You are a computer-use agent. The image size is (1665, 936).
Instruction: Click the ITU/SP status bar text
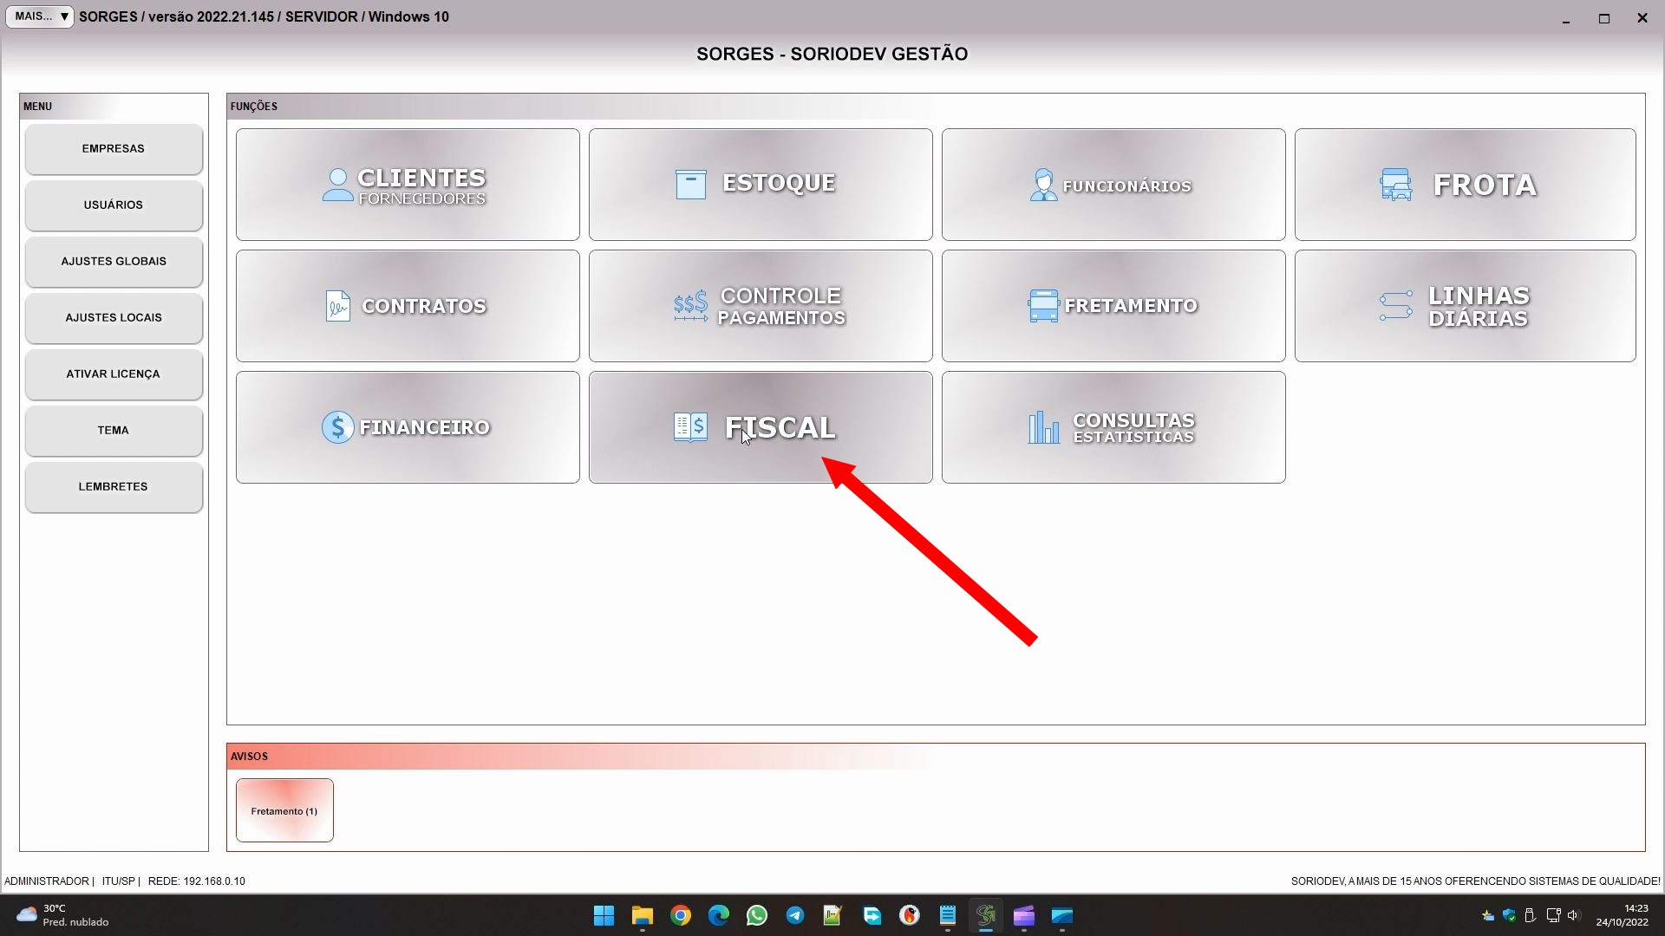coord(119,881)
